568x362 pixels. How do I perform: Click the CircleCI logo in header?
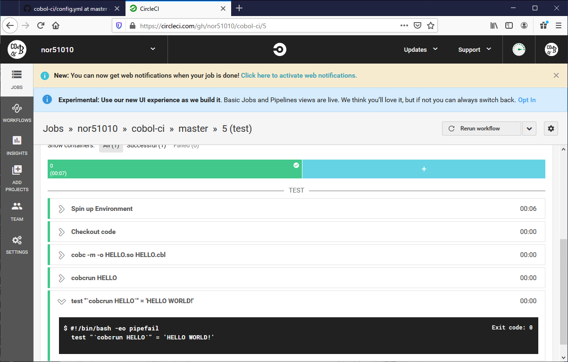coord(279,49)
